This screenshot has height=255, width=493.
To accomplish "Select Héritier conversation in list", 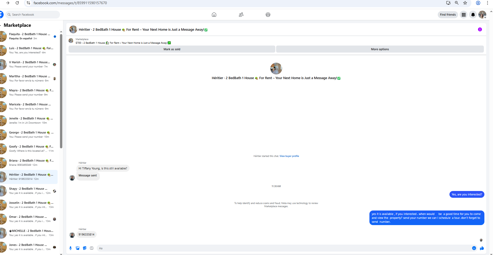I will point(29,177).
